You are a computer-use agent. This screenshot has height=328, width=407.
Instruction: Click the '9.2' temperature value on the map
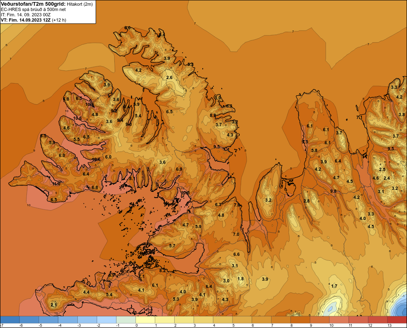click(x=114, y=111)
